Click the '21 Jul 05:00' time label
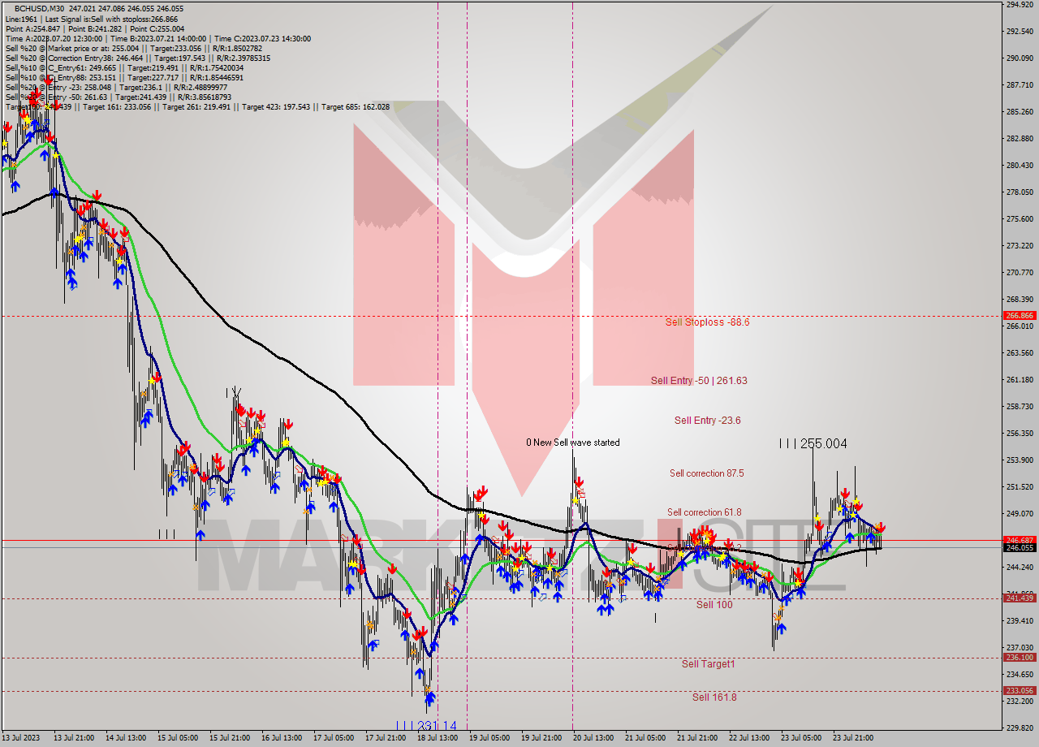Viewport: 1039px width, 747px height. click(645, 738)
